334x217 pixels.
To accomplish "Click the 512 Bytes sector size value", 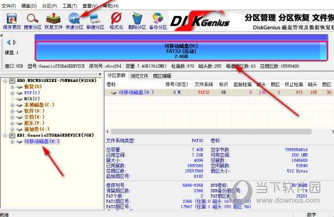I will click(297, 171).
